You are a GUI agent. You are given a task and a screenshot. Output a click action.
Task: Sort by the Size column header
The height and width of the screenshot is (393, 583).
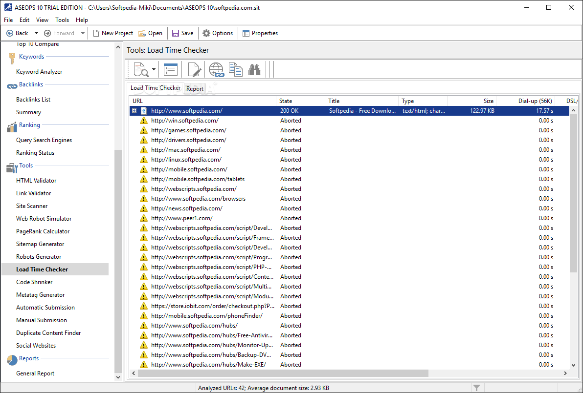471,101
